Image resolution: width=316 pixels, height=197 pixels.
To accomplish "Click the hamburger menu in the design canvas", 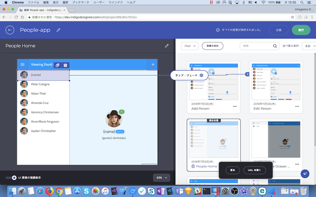I will point(22,64).
